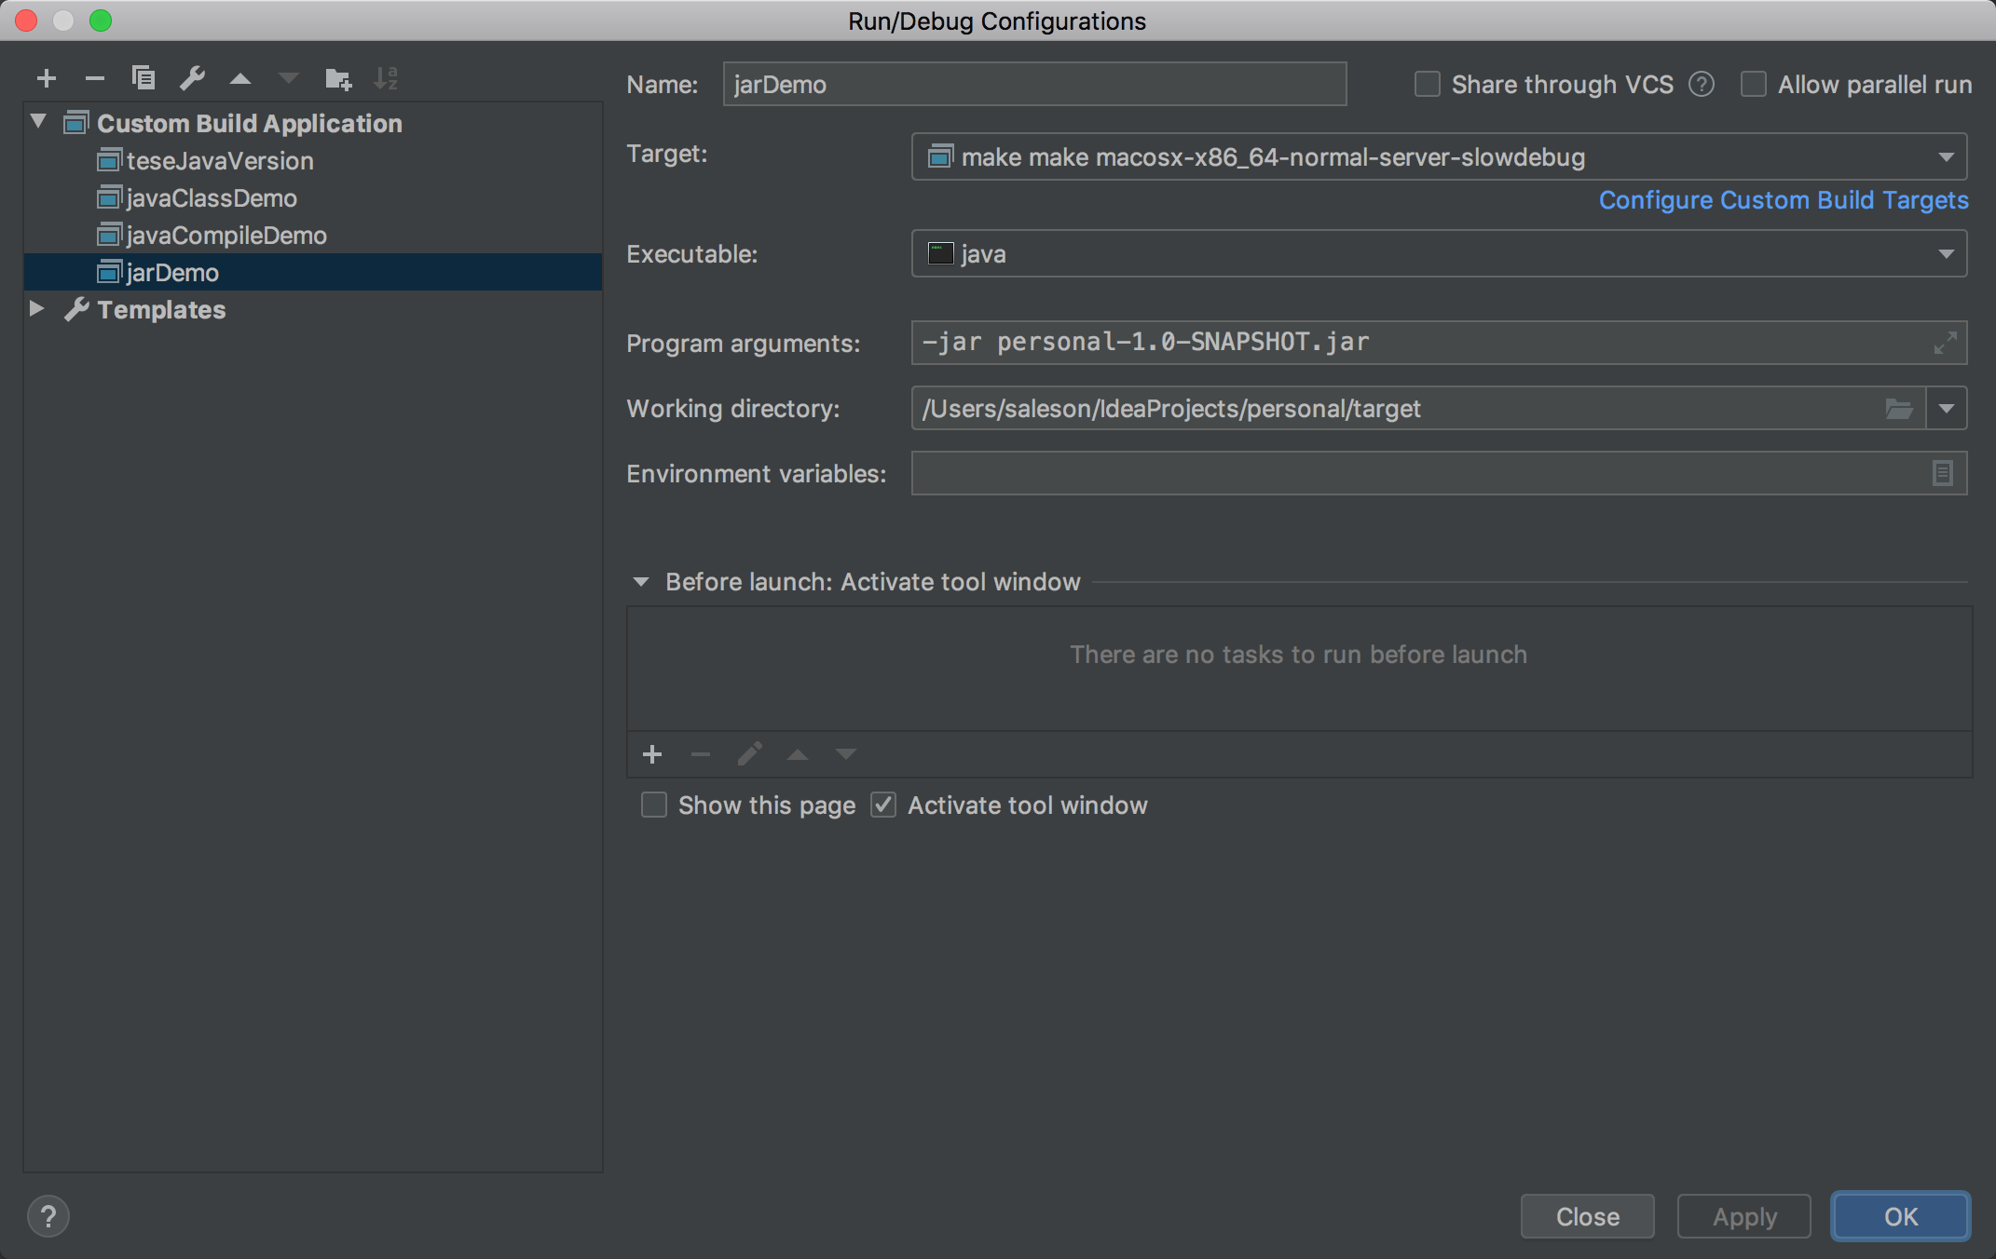
Task: Open the Executable dropdown
Action: [1946, 253]
